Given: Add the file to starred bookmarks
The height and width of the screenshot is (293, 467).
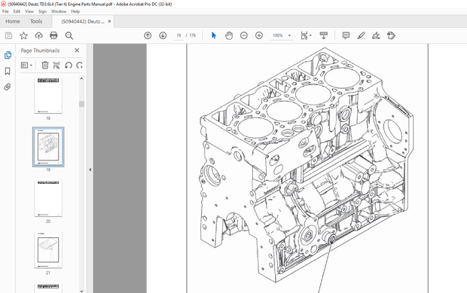Looking at the screenshot, I should [23, 35].
